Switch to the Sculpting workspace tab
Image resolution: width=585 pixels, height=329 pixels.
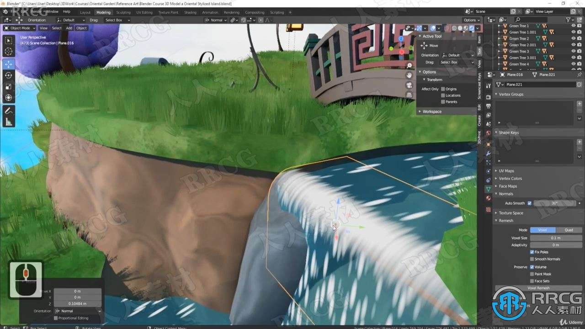(123, 12)
